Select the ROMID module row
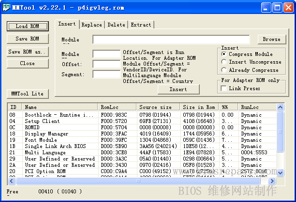Viewport: 296px width, 202px height. [142, 127]
